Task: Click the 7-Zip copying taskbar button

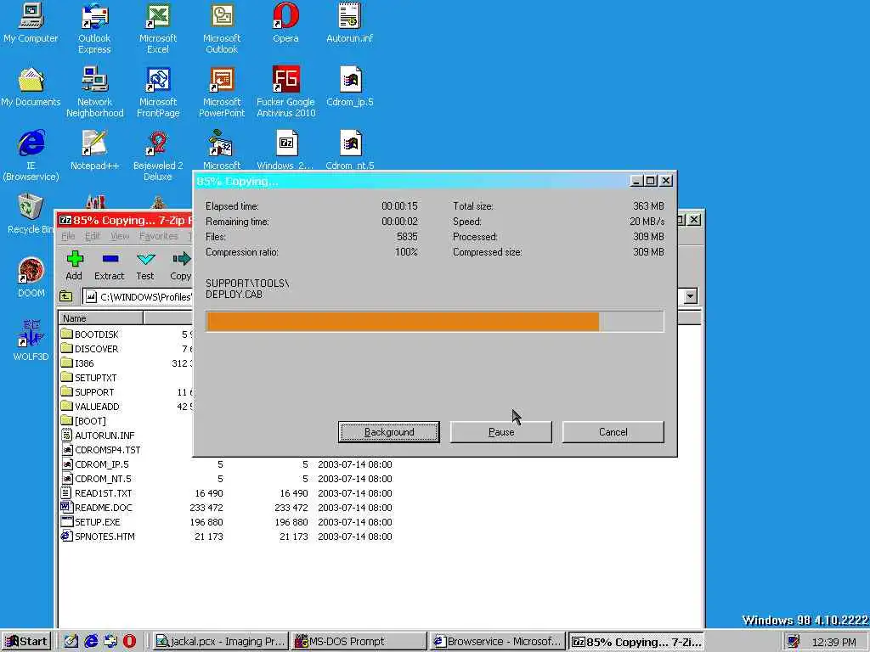Action: (636, 641)
